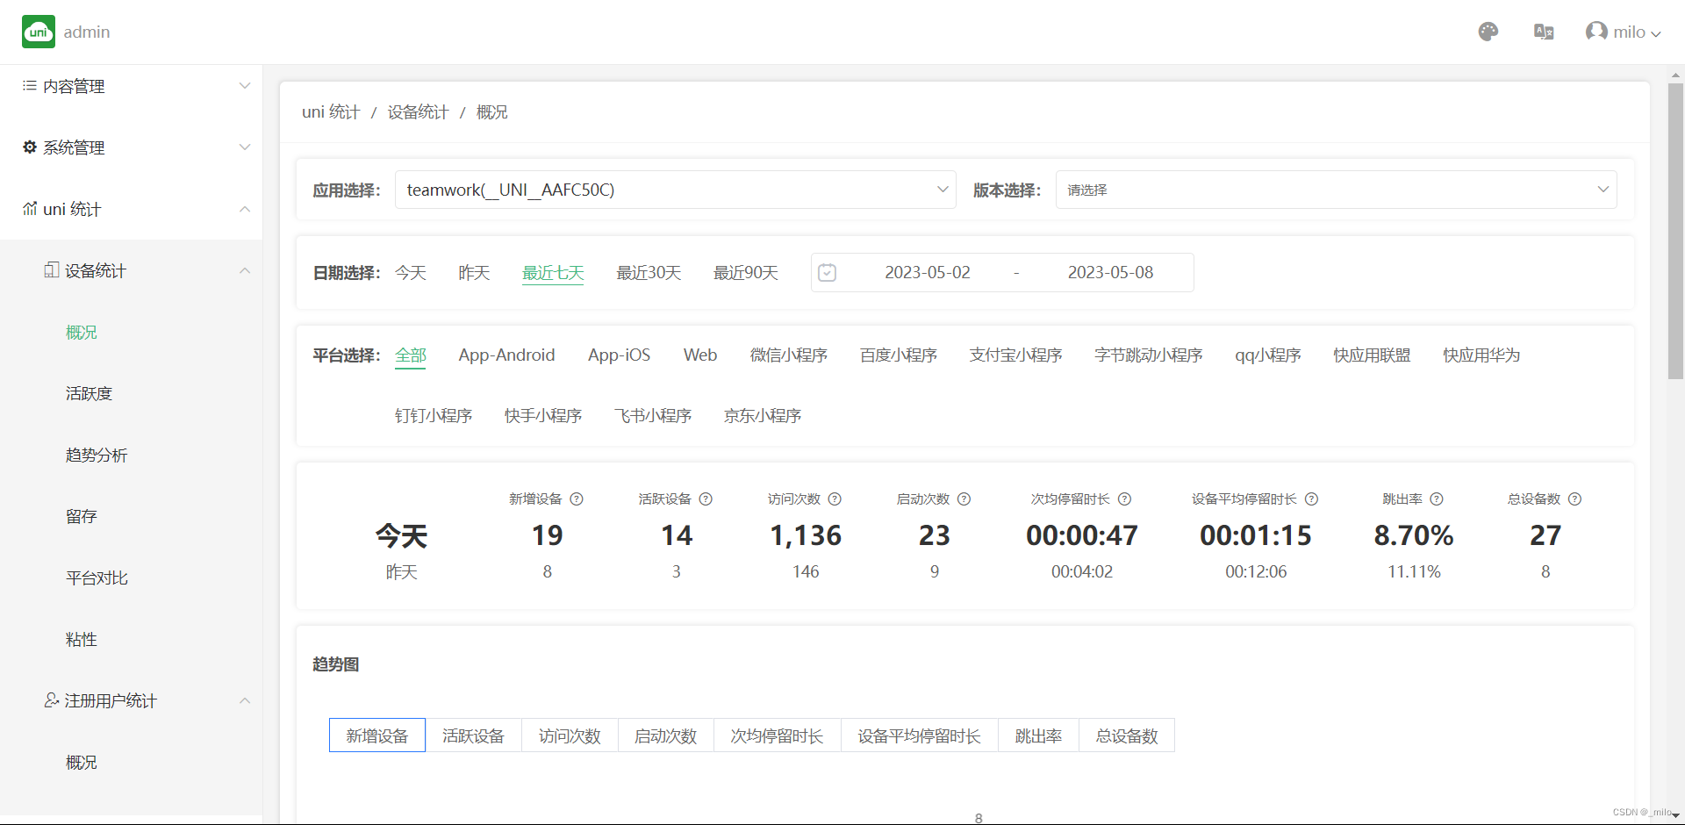Click the calendar icon in 日期选择 row

click(826, 272)
